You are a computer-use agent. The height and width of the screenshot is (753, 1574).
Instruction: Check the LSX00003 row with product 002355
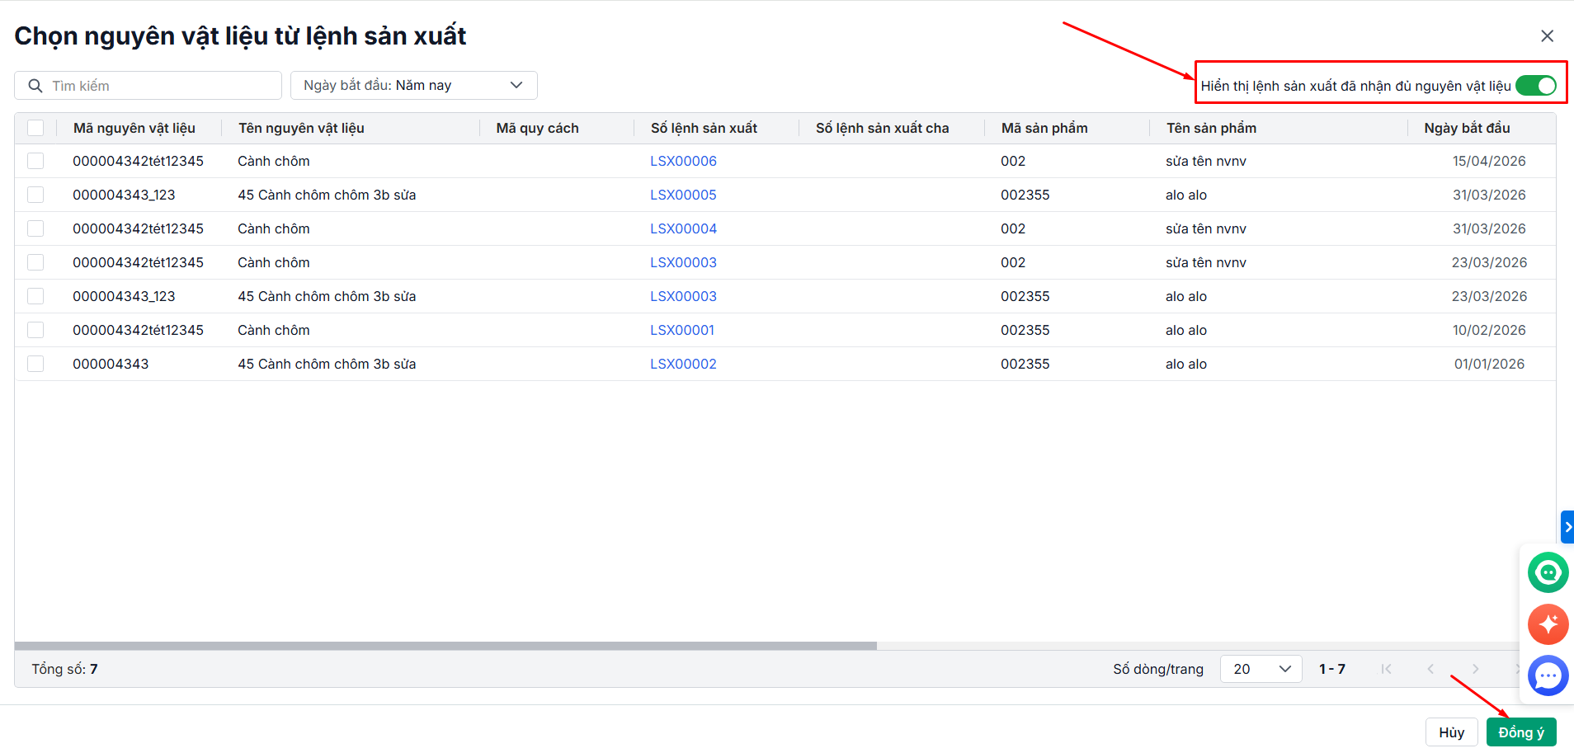point(35,296)
